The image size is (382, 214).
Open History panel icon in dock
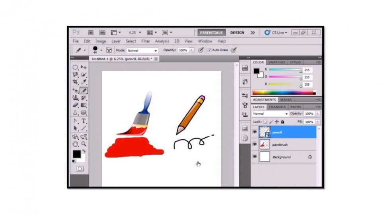point(245,82)
